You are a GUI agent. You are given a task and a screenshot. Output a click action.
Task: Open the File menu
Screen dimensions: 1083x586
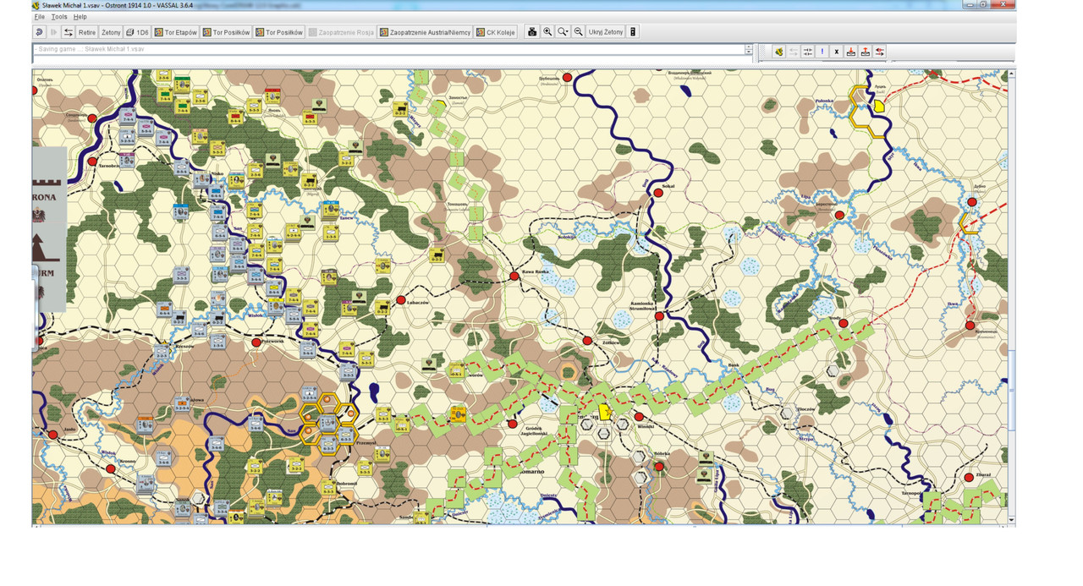pyautogui.click(x=39, y=17)
